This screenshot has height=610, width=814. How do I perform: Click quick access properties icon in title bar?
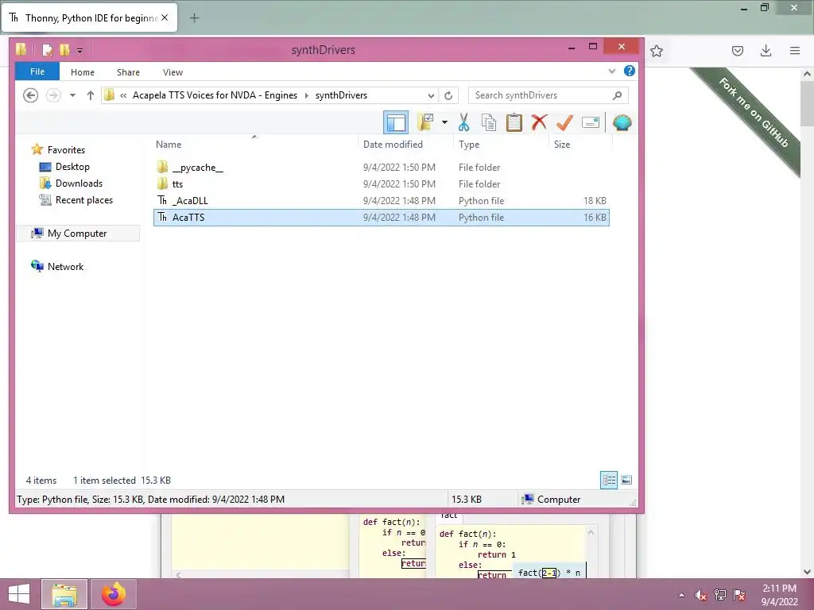click(x=47, y=50)
